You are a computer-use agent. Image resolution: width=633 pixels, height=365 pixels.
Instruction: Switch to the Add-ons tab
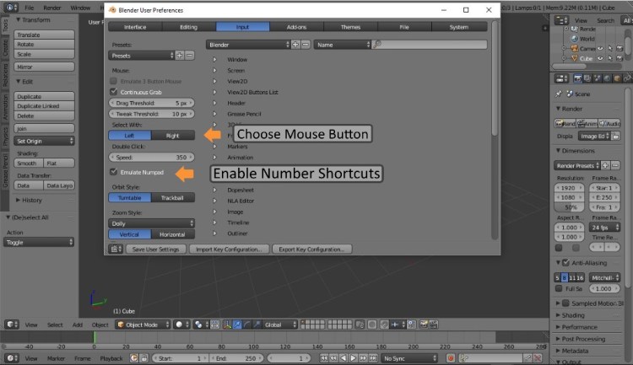click(296, 27)
